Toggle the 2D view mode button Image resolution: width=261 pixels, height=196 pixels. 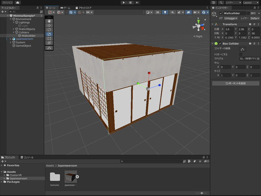tap(157, 12)
